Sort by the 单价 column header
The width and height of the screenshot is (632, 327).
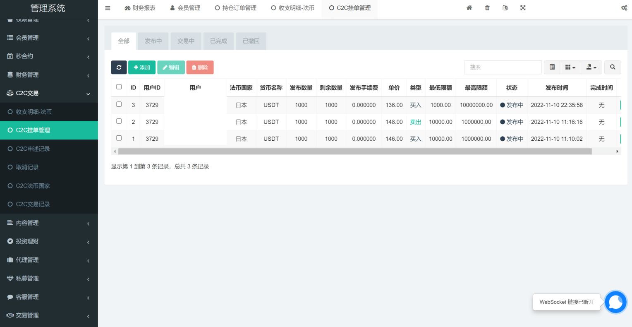[394, 88]
